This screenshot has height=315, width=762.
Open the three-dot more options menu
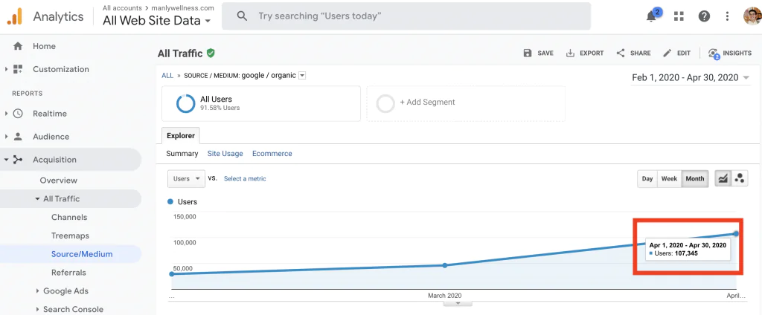[726, 16]
